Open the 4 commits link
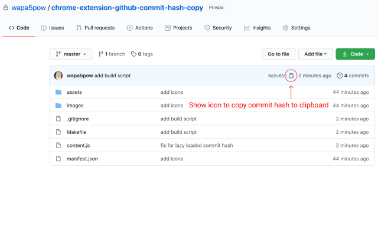 [353, 76]
